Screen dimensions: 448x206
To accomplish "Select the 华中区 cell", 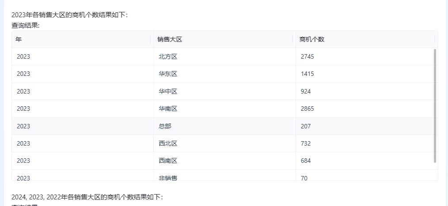I will [224, 91].
